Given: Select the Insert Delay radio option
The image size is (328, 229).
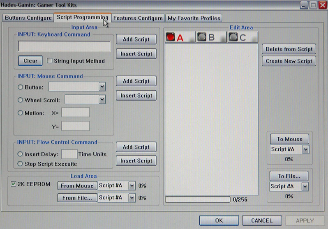Looking at the screenshot, I should click(20, 154).
